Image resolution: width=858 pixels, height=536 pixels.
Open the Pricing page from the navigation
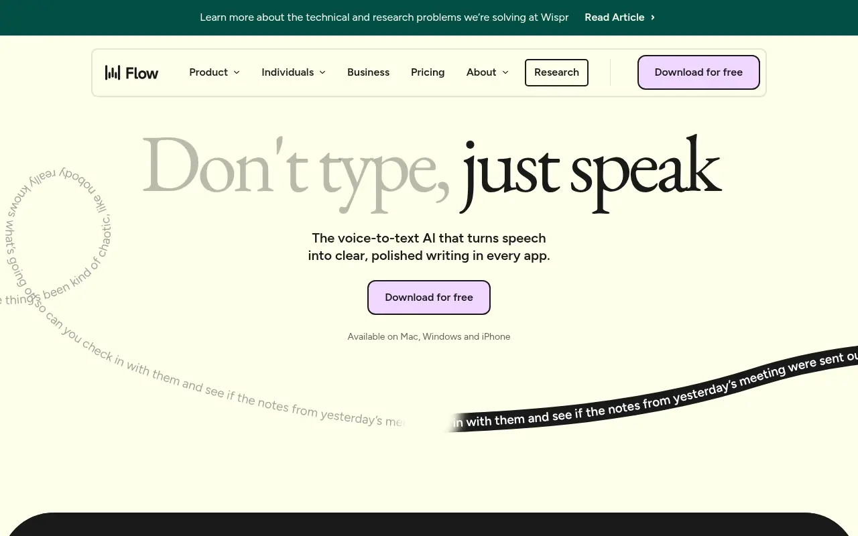pos(428,72)
